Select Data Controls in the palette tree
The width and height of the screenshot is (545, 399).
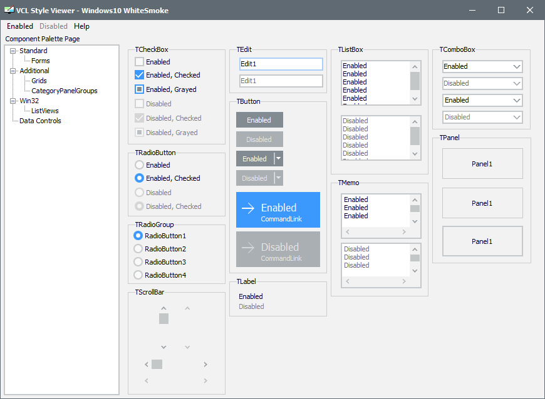[40, 121]
